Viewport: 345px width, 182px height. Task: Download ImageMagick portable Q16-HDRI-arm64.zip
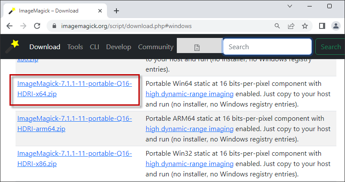point(75,123)
